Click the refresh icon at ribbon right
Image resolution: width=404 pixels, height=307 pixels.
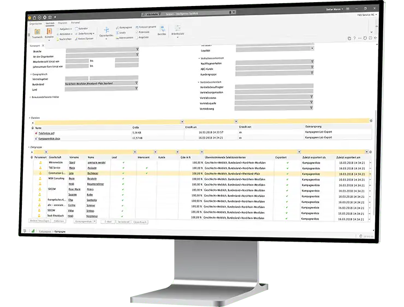tap(365, 38)
